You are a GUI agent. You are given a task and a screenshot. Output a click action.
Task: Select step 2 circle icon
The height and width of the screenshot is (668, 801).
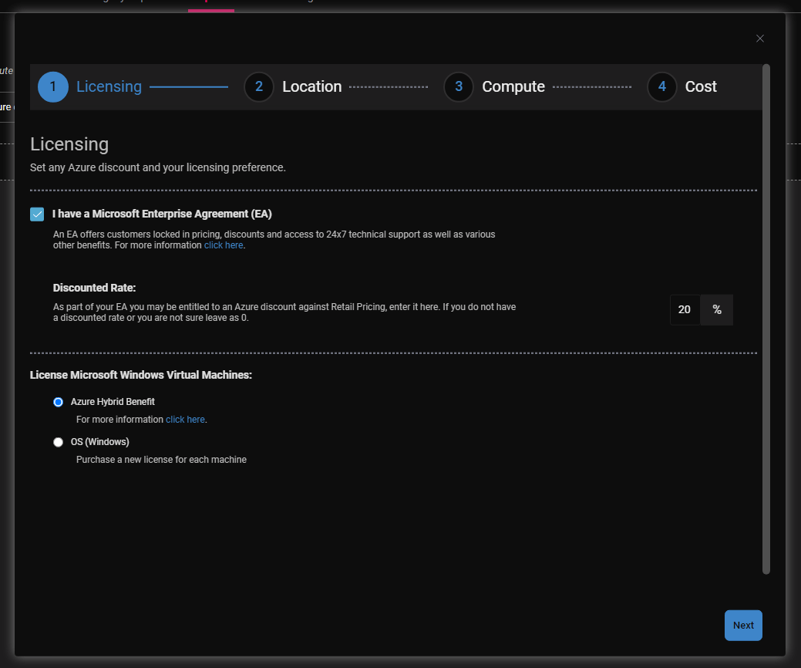pyautogui.click(x=259, y=87)
